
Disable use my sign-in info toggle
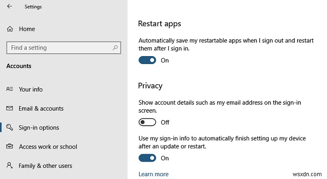pyautogui.click(x=147, y=158)
